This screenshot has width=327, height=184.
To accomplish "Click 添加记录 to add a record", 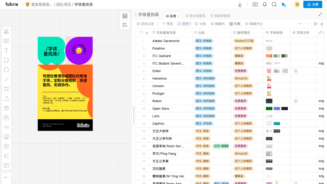I will pyautogui.click(x=145, y=24).
